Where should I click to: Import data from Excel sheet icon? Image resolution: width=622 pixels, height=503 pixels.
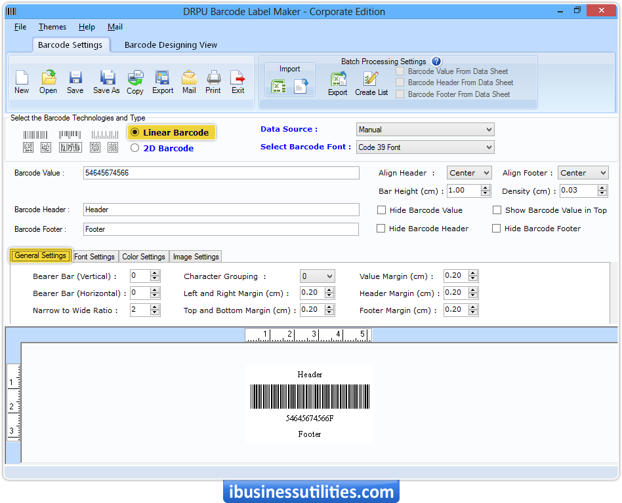pos(278,86)
